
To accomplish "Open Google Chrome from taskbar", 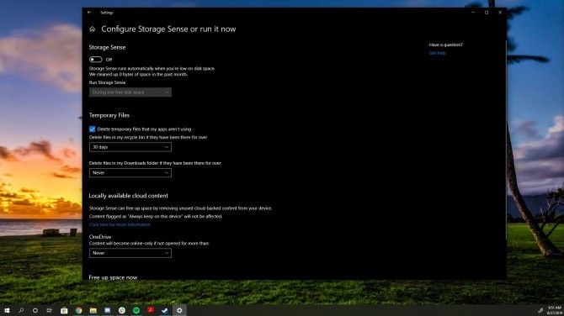I will 78,310.
